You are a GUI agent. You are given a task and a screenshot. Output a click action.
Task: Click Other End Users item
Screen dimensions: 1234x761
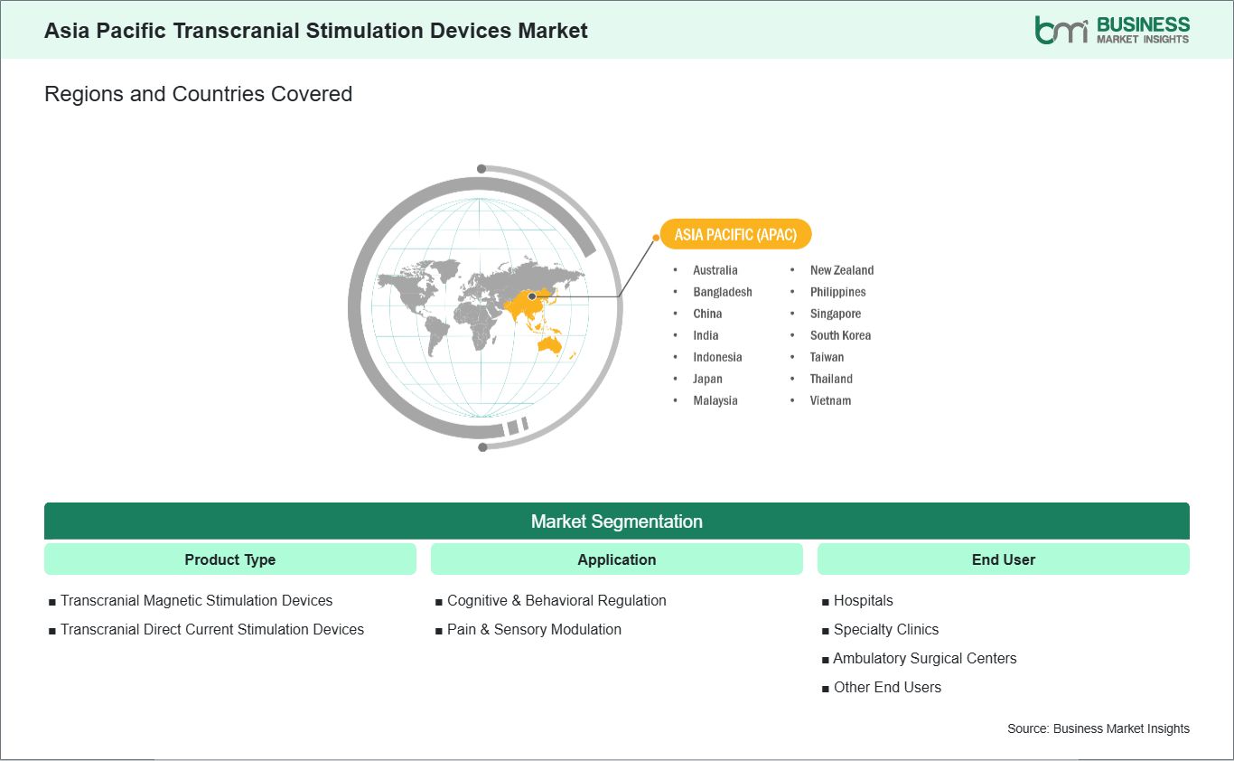(887, 688)
